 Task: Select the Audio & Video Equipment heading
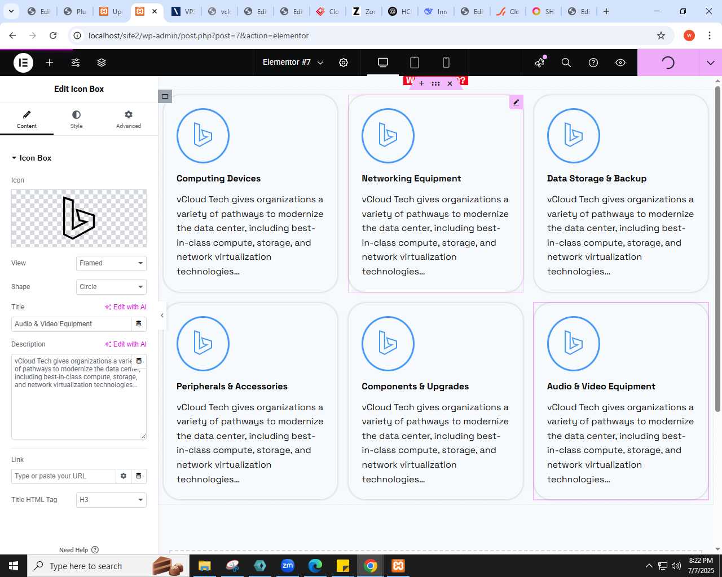pyautogui.click(x=601, y=387)
